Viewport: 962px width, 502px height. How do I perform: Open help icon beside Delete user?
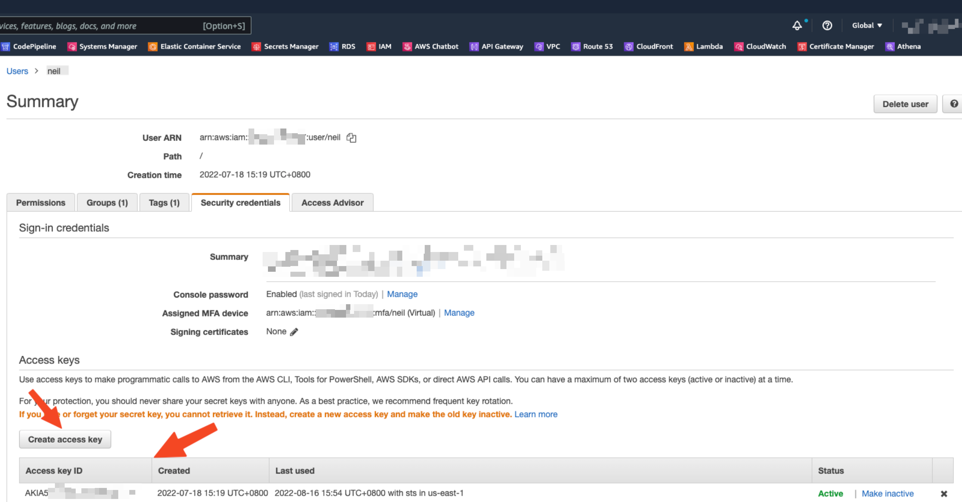pyautogui.click(x=953, y=104)
